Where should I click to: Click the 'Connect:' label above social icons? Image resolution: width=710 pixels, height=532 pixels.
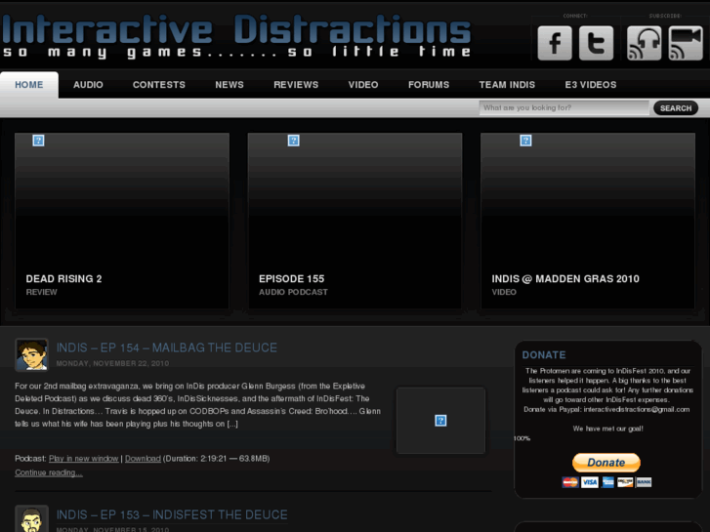click(x=575, y=16)
